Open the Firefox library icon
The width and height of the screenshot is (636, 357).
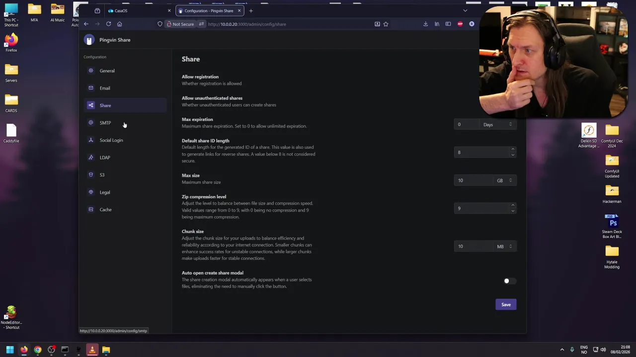click(x=437, y=24)
